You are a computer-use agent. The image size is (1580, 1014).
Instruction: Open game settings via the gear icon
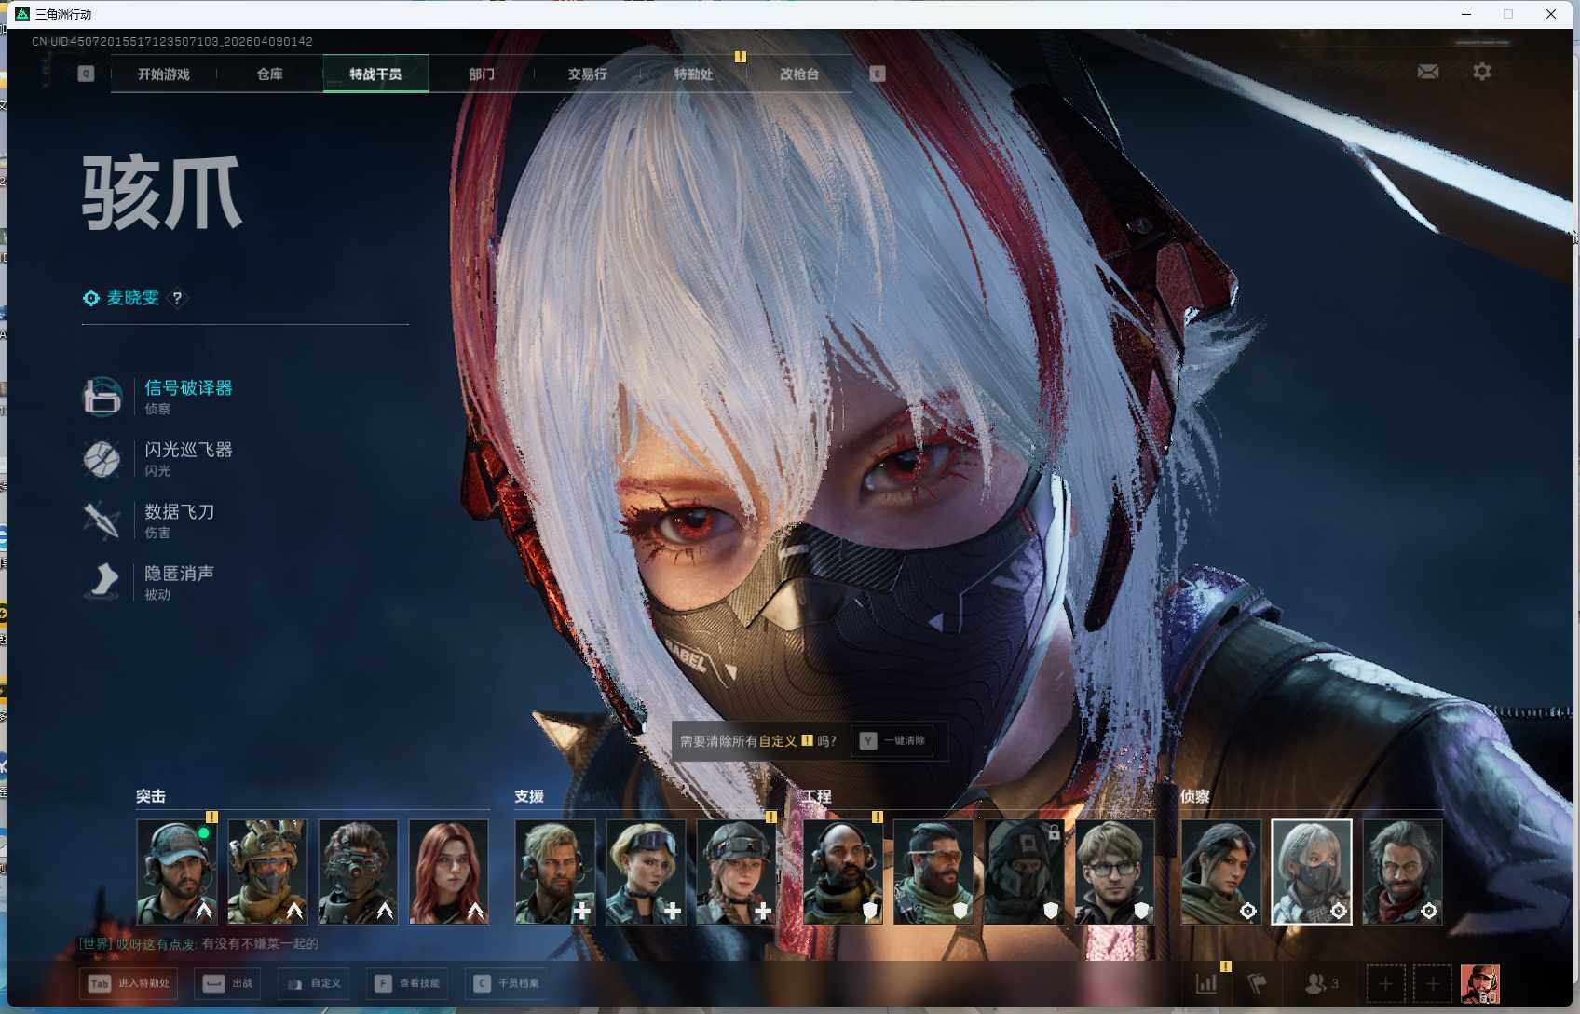click(x=1481, y=72)
